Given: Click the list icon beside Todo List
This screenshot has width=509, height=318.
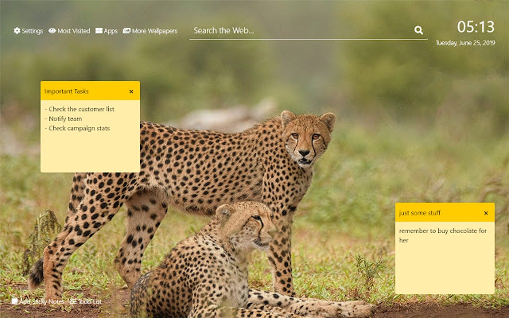Looking at the screenshot, I should [x=72, y=302].
